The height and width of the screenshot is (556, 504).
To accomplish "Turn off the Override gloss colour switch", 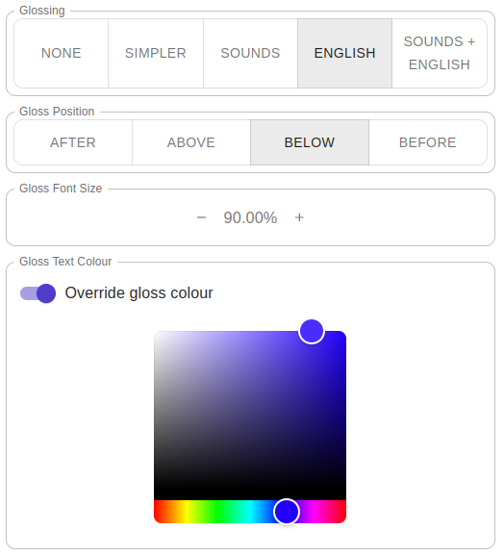I will pyautogui.click(x=38, y=293).
